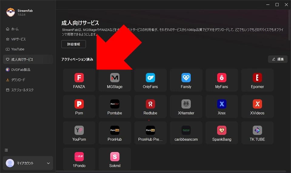
Task: Launch the MyFans service tile
Action: [x=222, y=80]
